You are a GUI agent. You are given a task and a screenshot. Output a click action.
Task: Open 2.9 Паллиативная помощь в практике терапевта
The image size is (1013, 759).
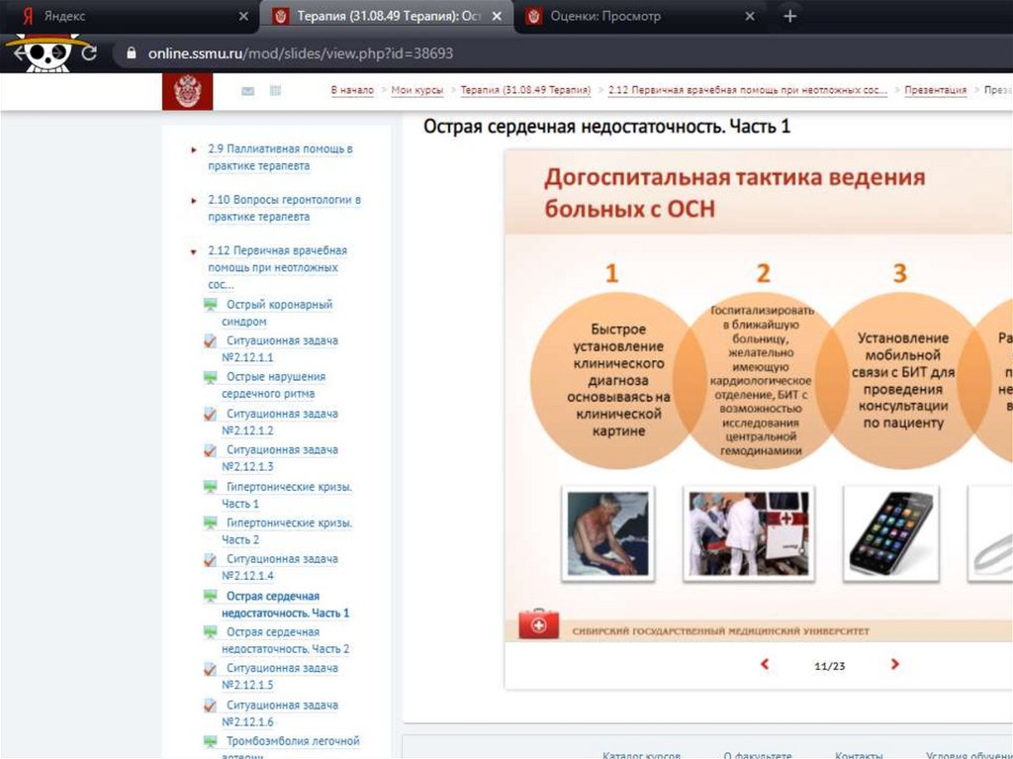click(280, 157)
